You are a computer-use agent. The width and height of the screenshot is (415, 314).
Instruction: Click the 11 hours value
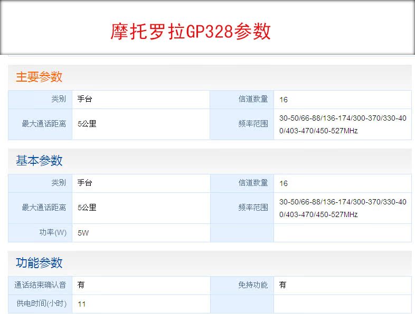pos(82,304)
